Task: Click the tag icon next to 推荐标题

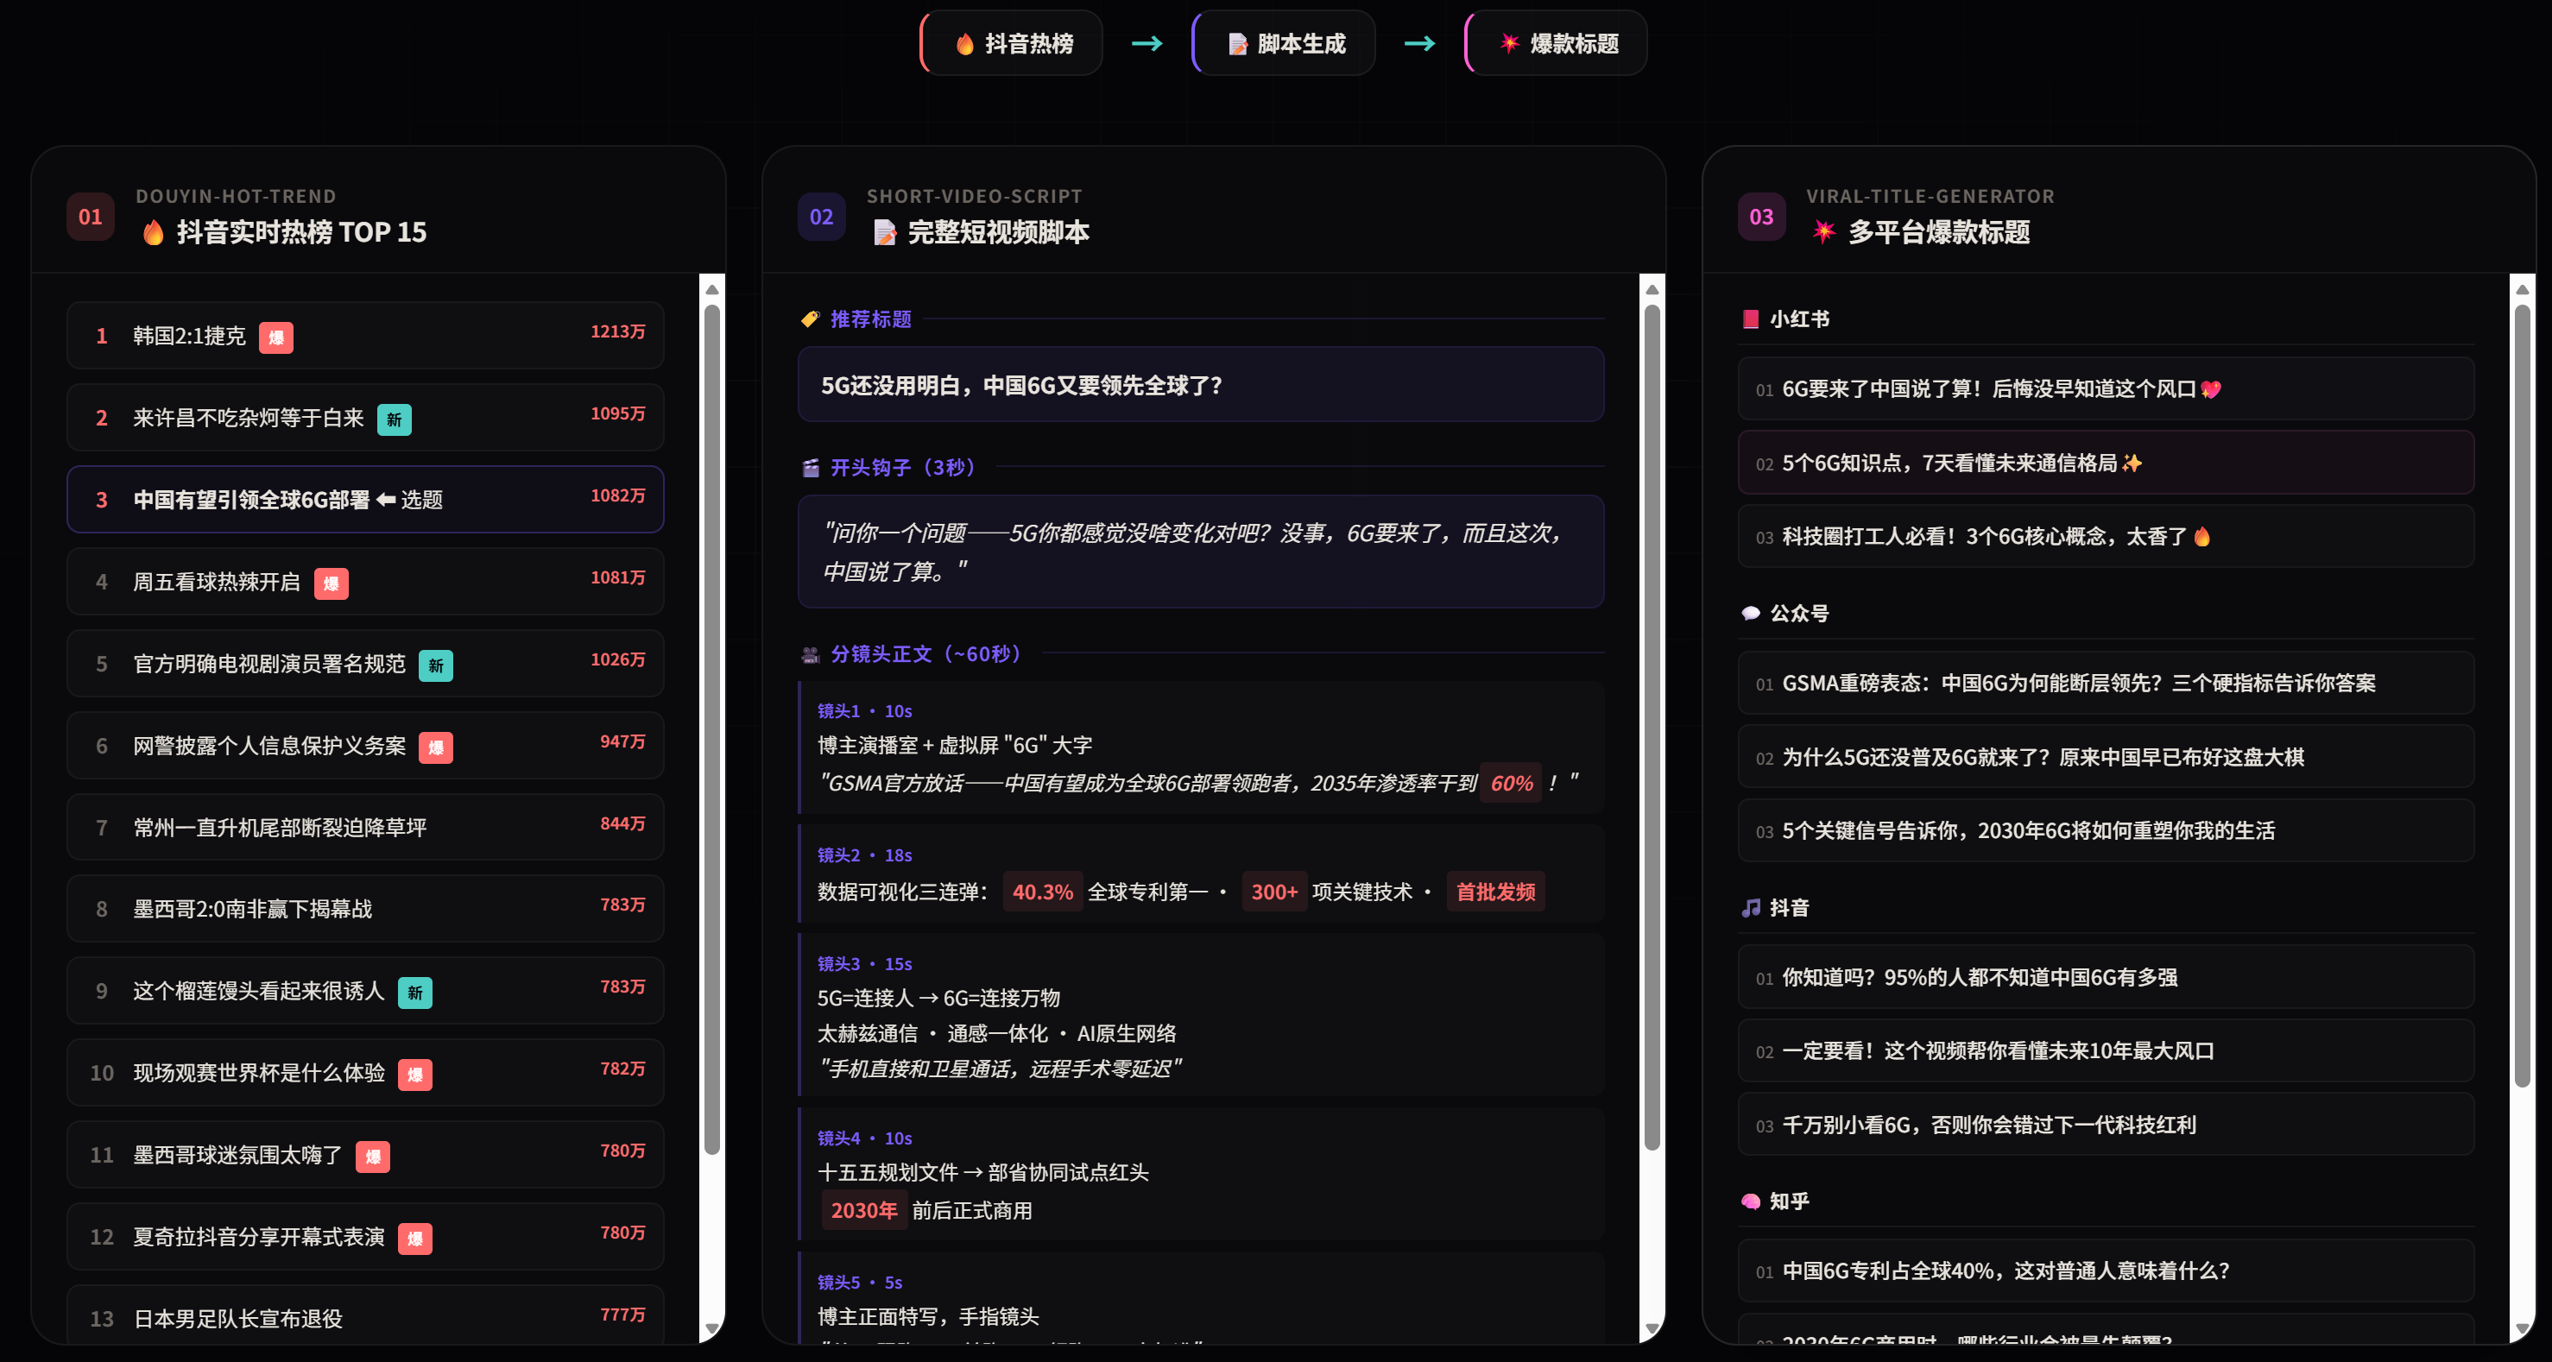Action: tap(811, 319)
